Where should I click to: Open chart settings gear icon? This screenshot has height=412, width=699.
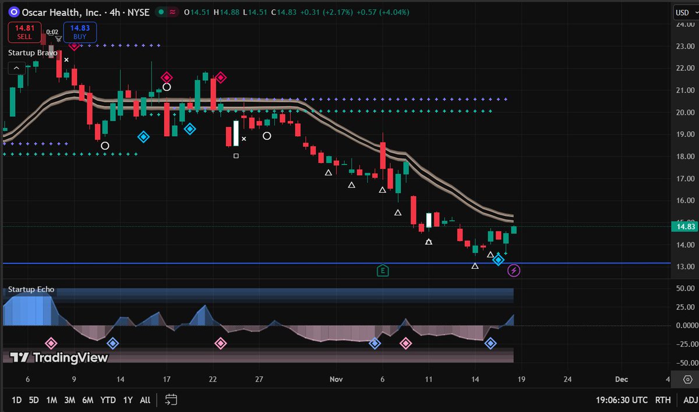688,379
